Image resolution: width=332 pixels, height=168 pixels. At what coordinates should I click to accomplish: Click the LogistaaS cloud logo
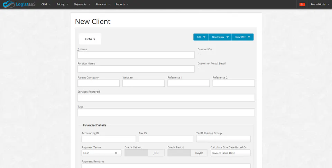(19, 4)
